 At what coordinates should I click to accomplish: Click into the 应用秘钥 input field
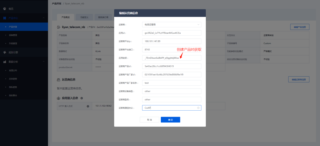[171, 58]
